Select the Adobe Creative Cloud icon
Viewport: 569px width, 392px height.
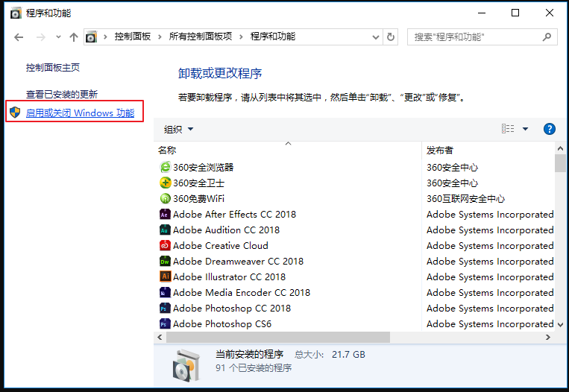pos(165,246)
